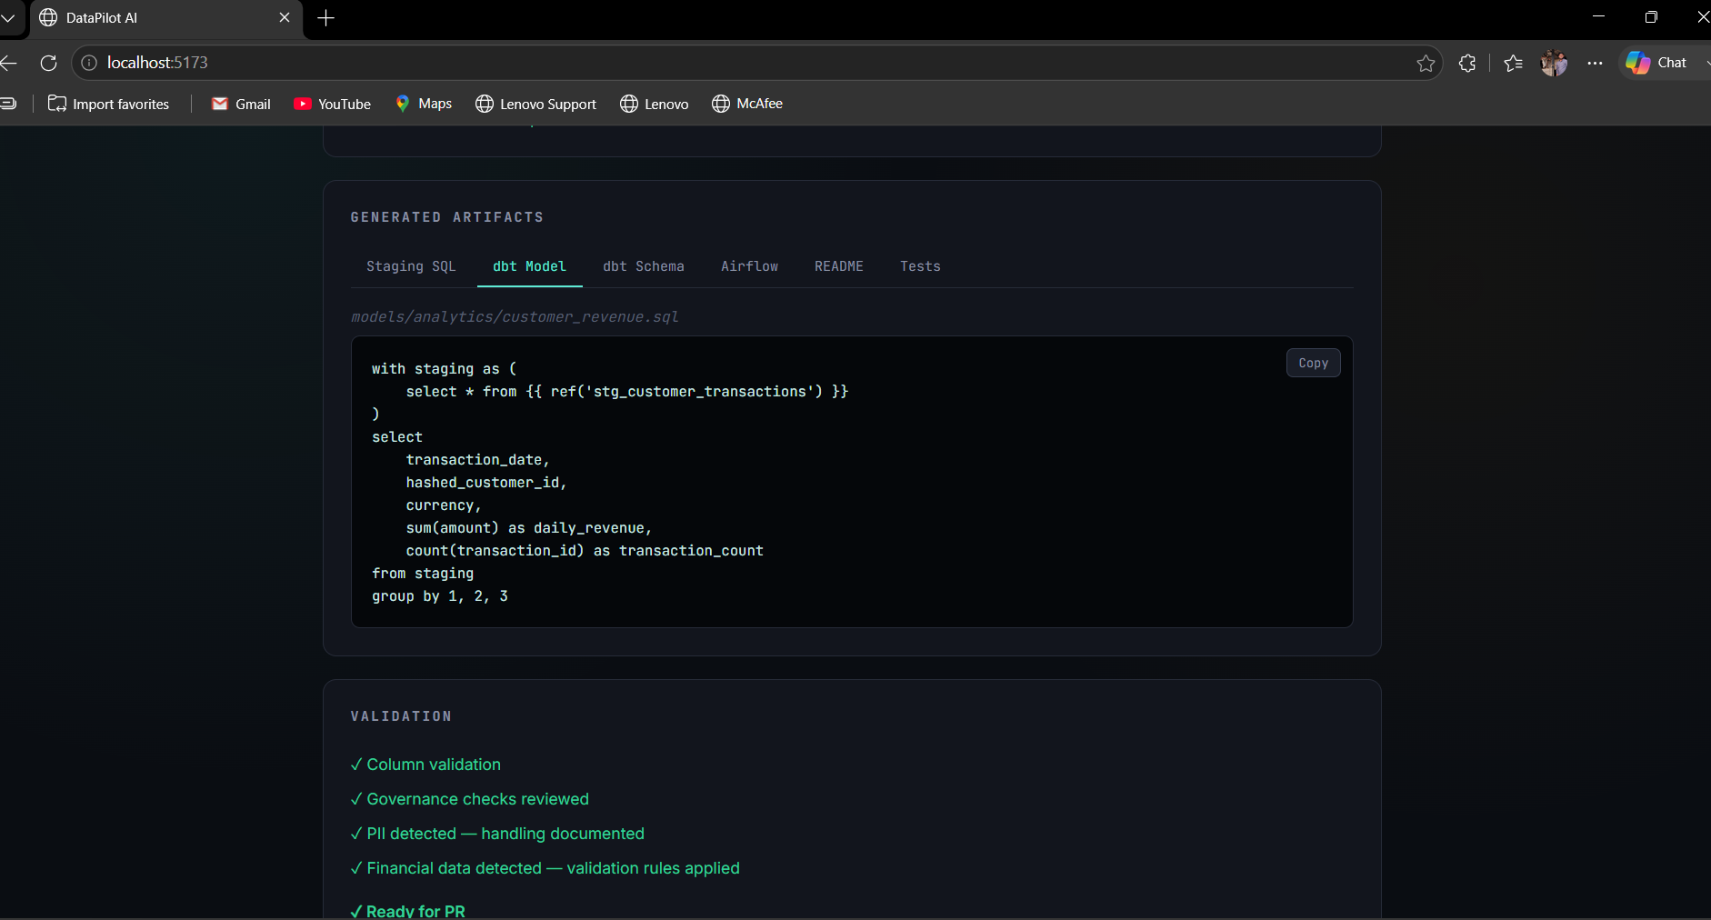Open the YouTube bookmark
The width and height of the screenshot is (1711, 920).
333,104
